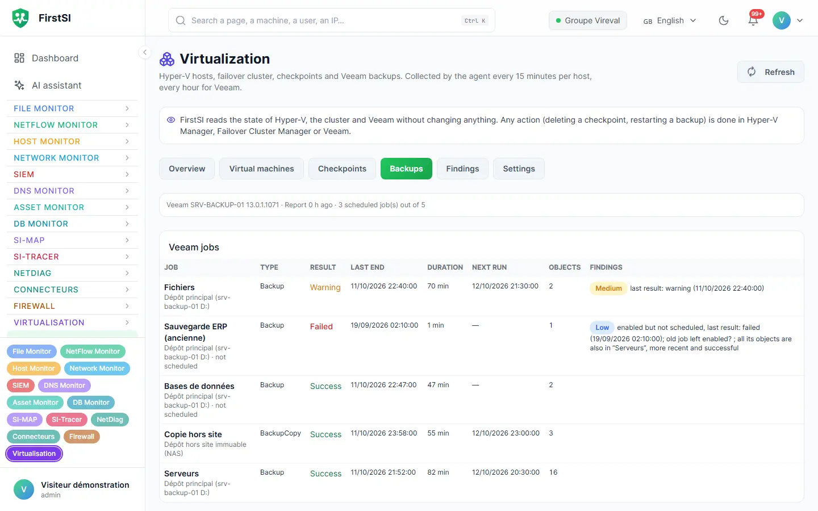The height and width of the screenshot is (511, 818).
Task: Open the Checkpoints tab
Action: coord(342,169)
